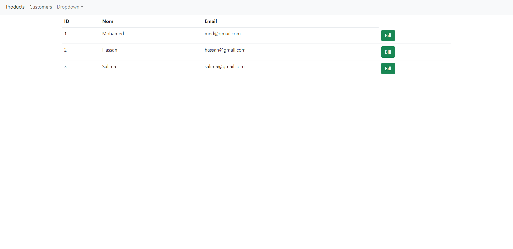
Task: Click the Bill button for Hassan
Action: [388, 52]
